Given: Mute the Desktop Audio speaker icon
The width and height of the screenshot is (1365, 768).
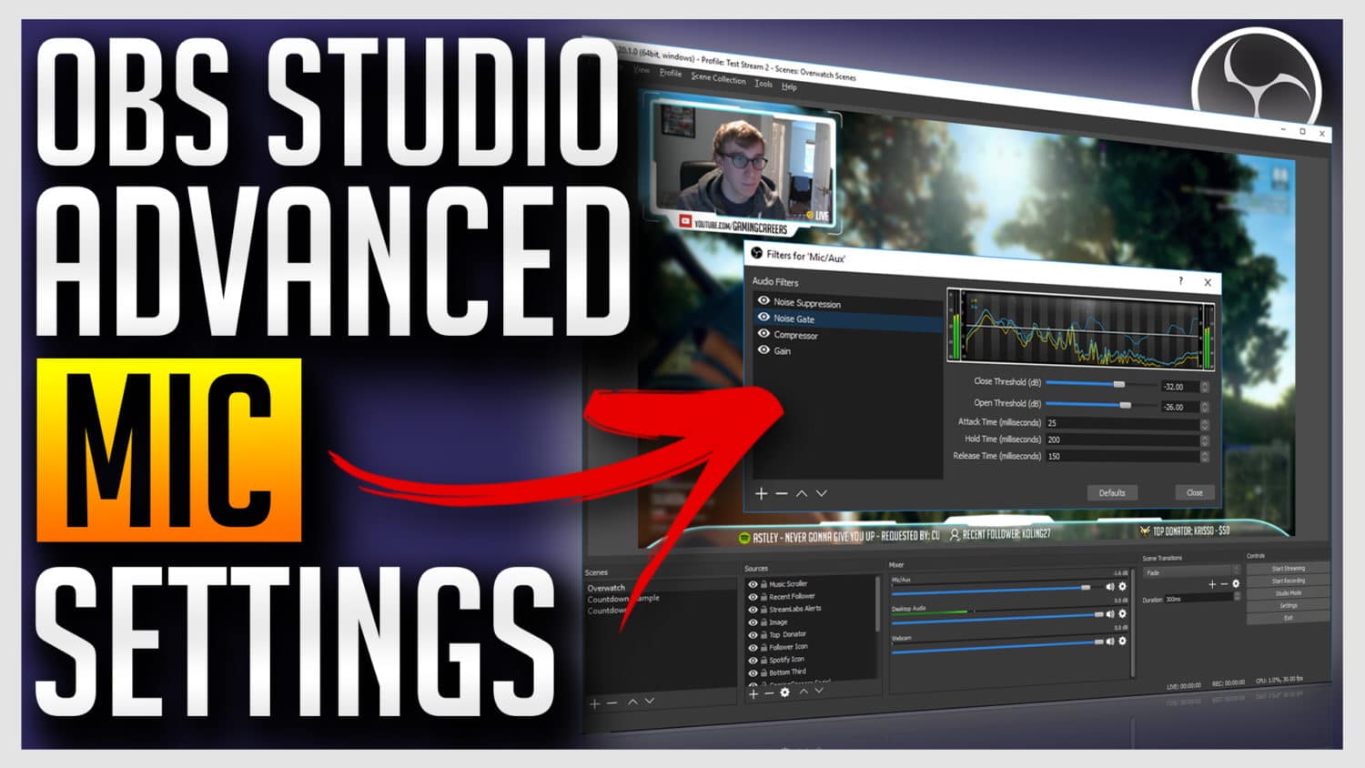Looking at the screenshot, I should (1110, 614).
